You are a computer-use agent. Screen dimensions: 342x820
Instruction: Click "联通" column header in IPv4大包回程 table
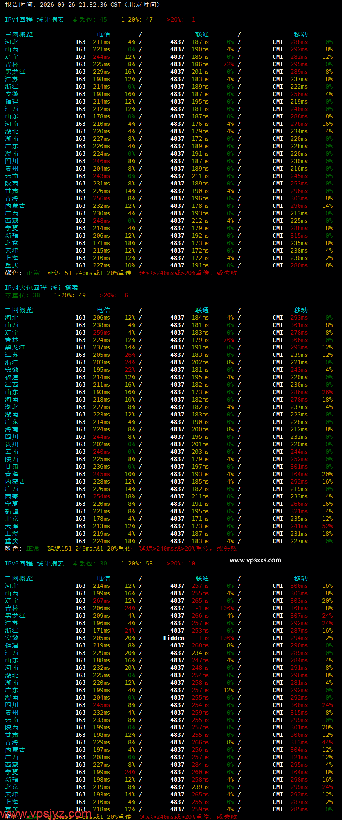pyautogui.click(x=202, y=310)
